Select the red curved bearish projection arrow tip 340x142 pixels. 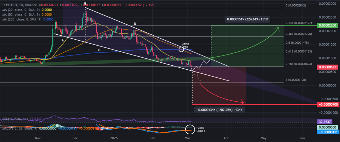243,102
